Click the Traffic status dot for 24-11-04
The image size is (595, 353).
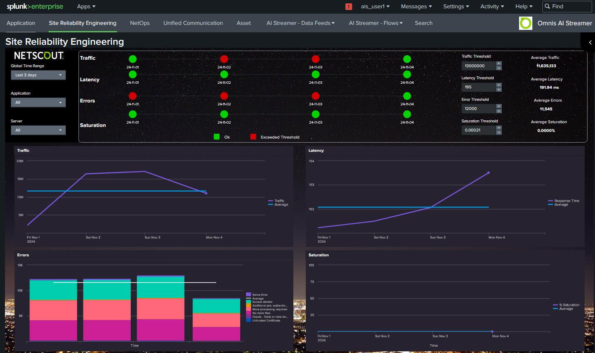pos(407,59)
